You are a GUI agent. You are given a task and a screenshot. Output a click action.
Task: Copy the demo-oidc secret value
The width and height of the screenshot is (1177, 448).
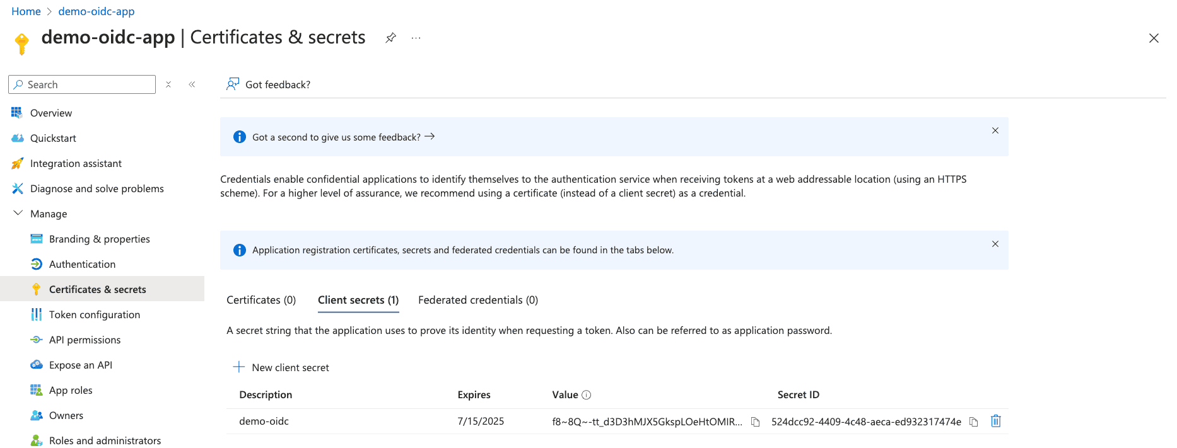tap(755, 422)
